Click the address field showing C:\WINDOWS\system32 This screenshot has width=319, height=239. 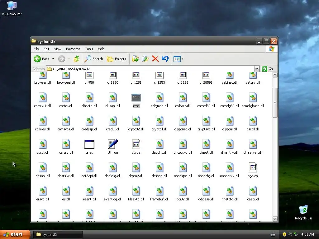(150, 69)
